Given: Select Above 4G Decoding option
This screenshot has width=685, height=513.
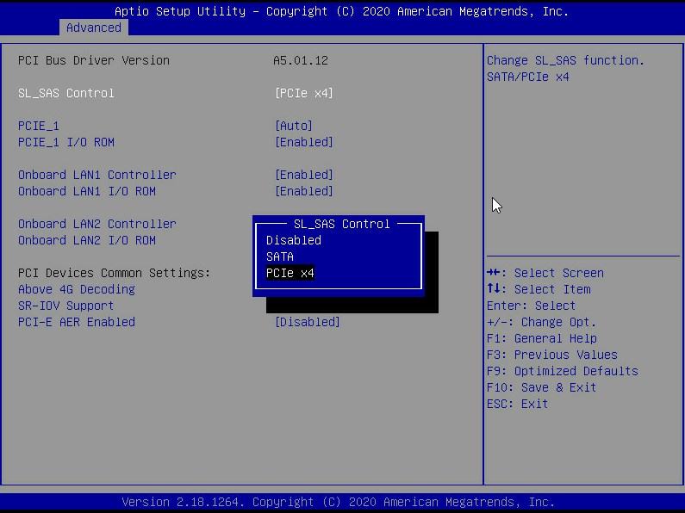Looking at the screenshot, I should [77, 289].
